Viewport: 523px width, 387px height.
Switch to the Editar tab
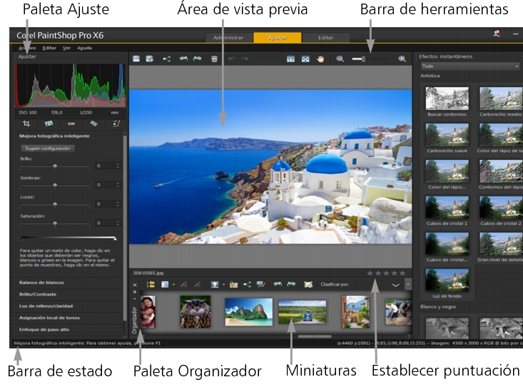[325, 36]
